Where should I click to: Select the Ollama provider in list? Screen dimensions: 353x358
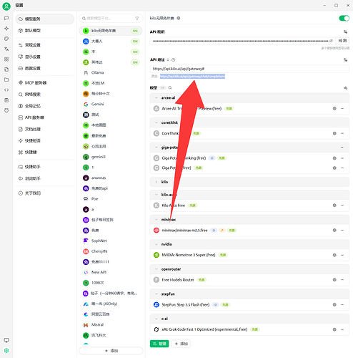[111, 72]
